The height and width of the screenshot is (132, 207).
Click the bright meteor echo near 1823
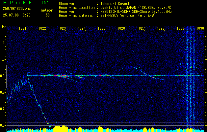pos(62,76)
